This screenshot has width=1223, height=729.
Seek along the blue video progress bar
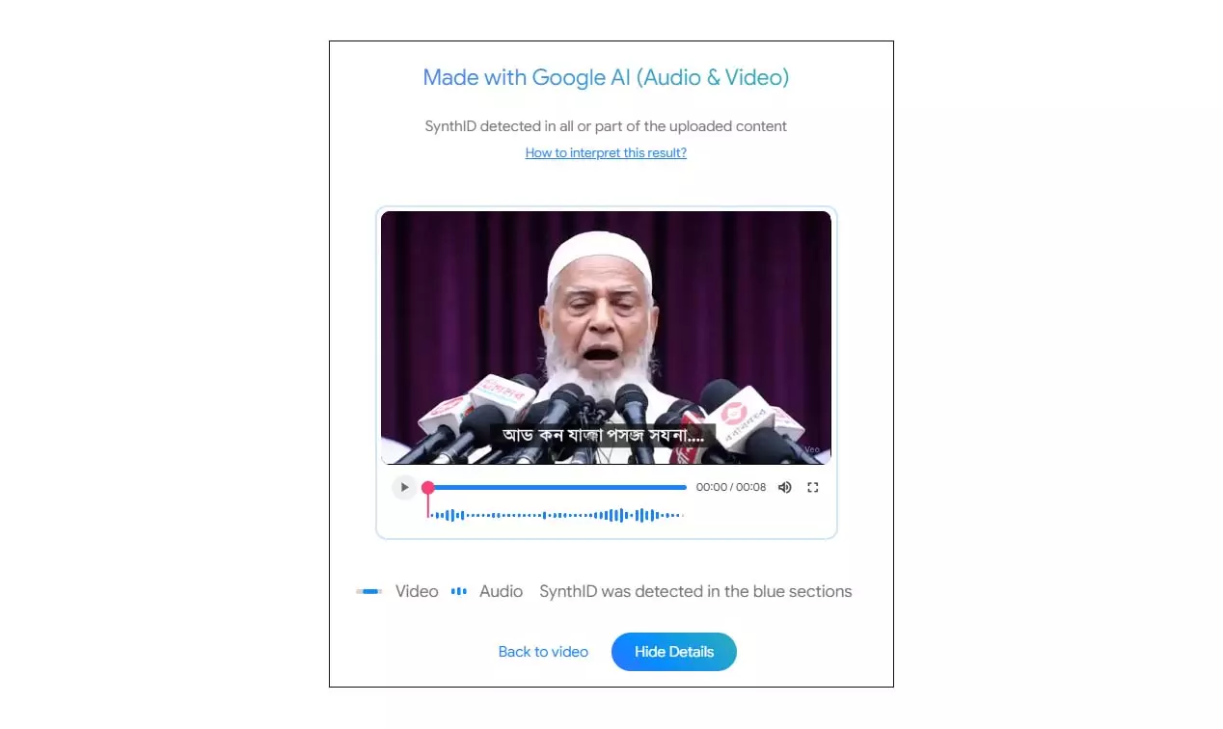557,488
